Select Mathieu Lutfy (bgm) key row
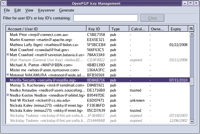 click(98, 45)
